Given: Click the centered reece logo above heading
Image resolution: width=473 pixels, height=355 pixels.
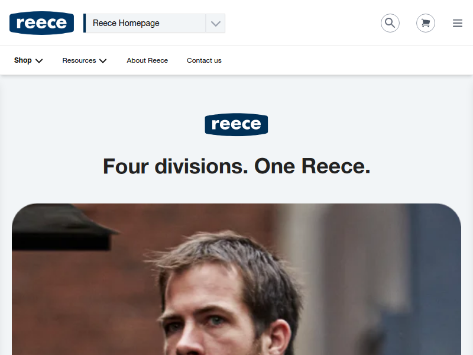Looking at the screenshot, I should pyautogui.click(x=236, y=124).
